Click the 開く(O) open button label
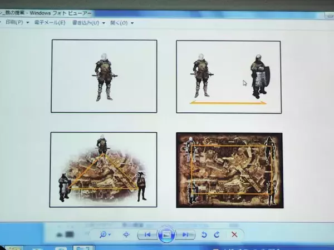Viewport: 334px width, 250px height. click(119, 23)
